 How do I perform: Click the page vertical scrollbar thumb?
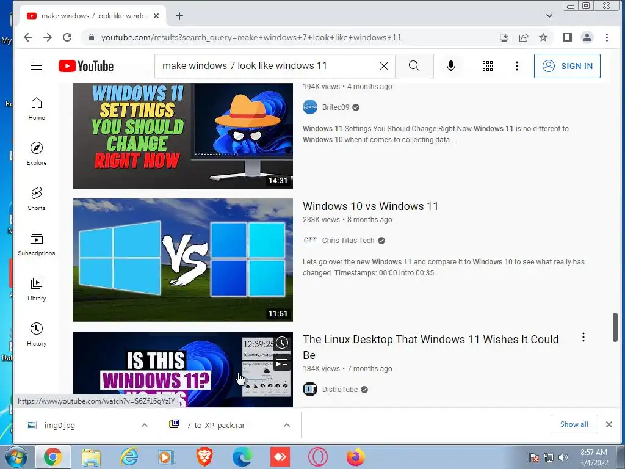coord(615,327)
